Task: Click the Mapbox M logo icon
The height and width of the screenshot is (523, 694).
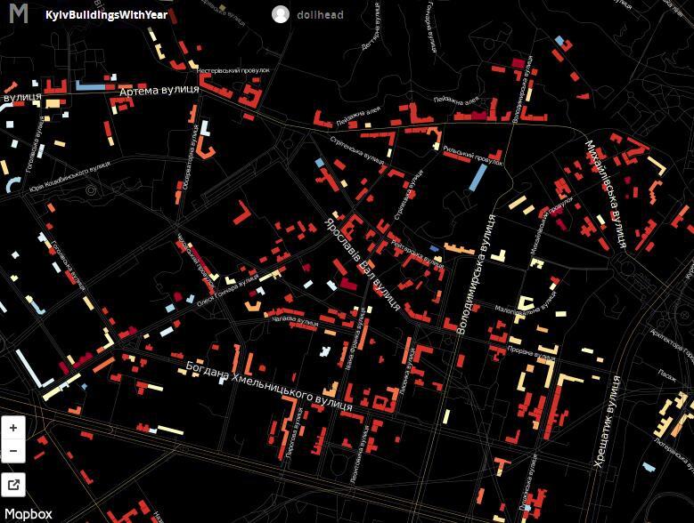Action: [19, 14]
